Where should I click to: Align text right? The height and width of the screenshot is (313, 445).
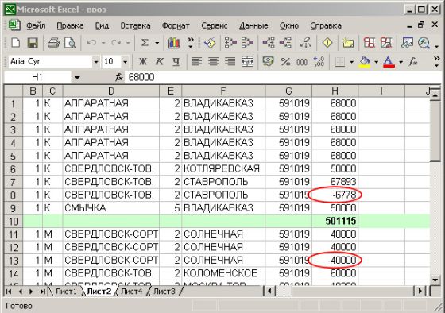pyautogui.click(x=230, y=61)
